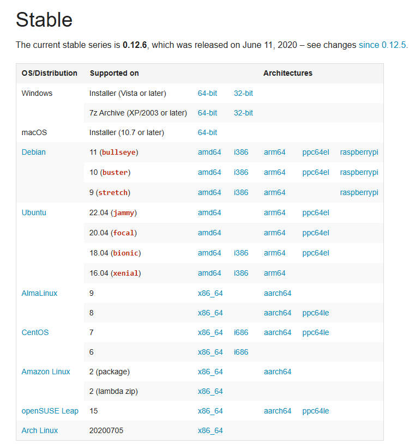The width and height of the screenshot is (409, 444).
Task: Open the Arch Linux distribution link
Action: click(x=40, y=430)
